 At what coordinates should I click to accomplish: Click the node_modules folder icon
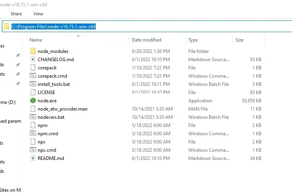tap(33, 51)
